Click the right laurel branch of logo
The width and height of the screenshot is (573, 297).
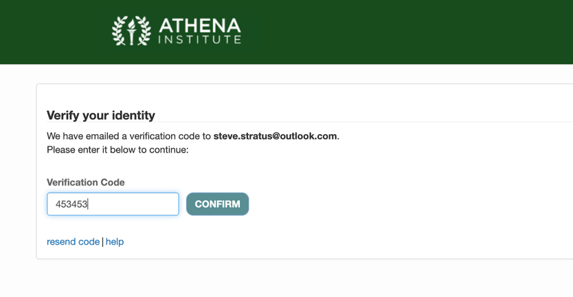tap(144, 32)
